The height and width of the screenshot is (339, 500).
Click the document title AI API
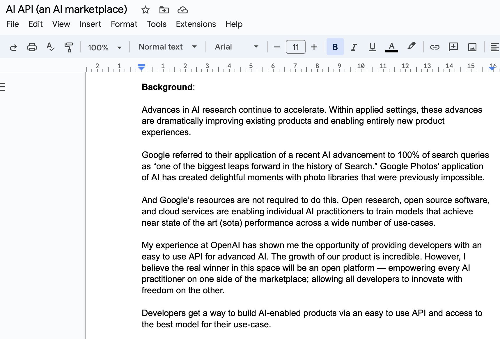coord(66,9)
